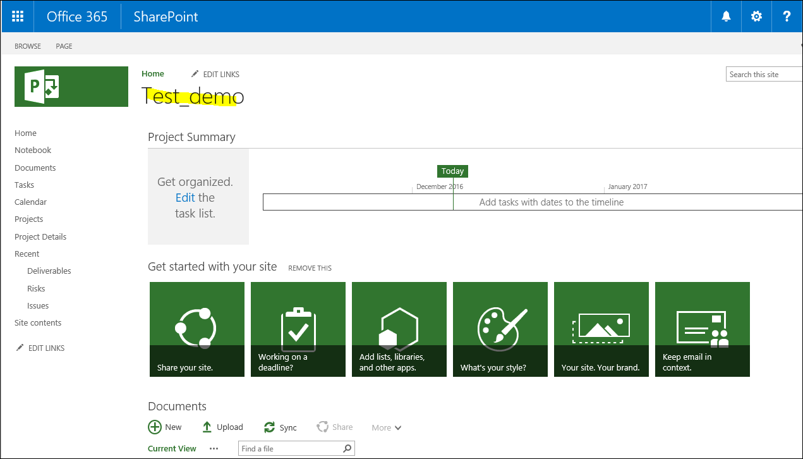Screen dimensions: 803x459
Task: Open the ellipsis next to Current View
Action: pyautogui.click(x=214, y=448)
